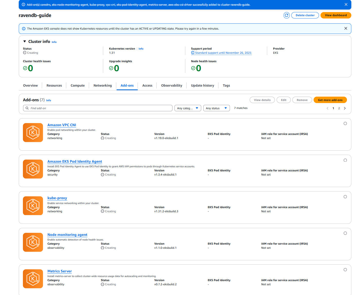Click Info link next to Kubernetes version
The width and height of the screenshot is (358, 295).
coord(141,49)
